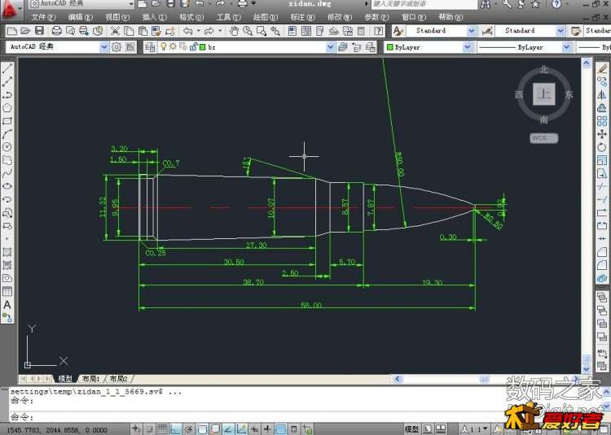This screenshot has width=611, height=435.
Task: Click the Save icon in standard toolbar
Action: click(39, 31)
